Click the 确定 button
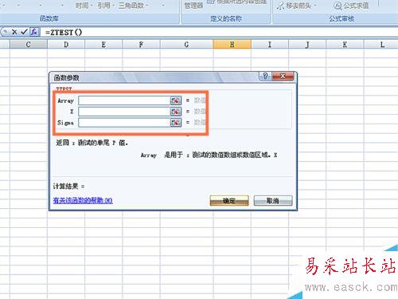 click(229, 201)
